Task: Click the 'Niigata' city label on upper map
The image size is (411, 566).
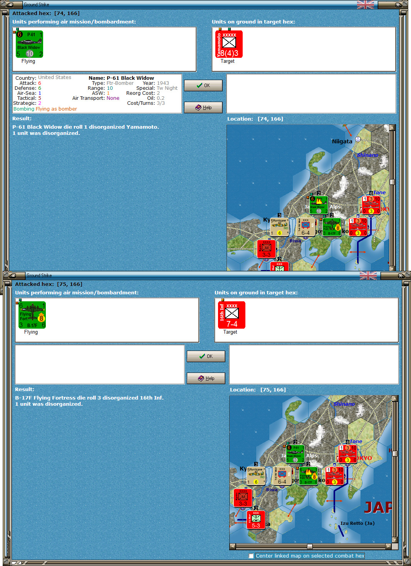Action: [342, 141]
